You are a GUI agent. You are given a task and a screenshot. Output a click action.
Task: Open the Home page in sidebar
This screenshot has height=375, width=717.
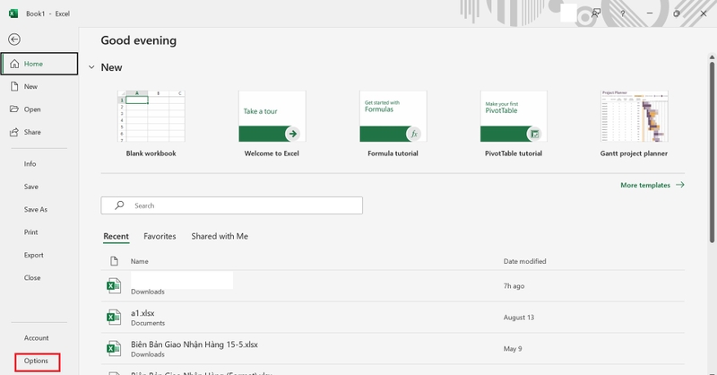(39, 64)
